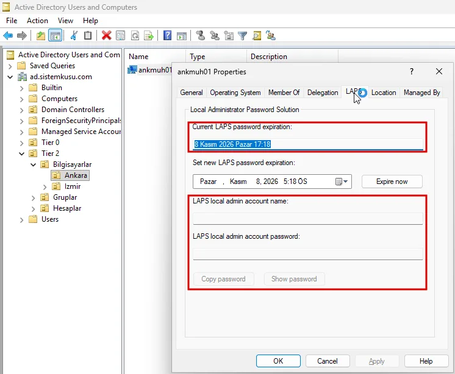Viewport: 455px width, 374px height.
Task: Open the Help menu
Action: [90, 21]
